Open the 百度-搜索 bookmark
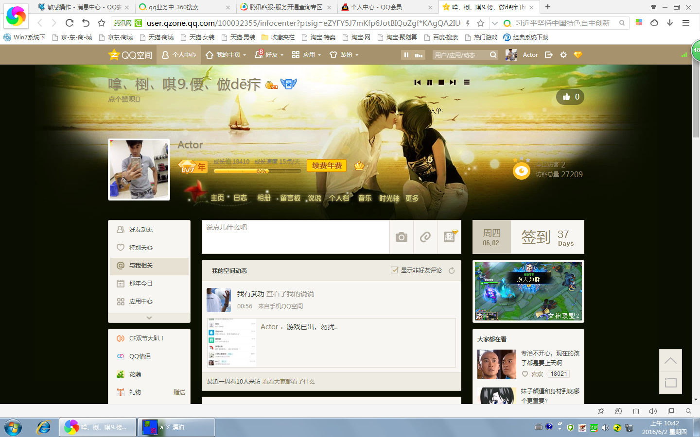 tap(441, 37)
